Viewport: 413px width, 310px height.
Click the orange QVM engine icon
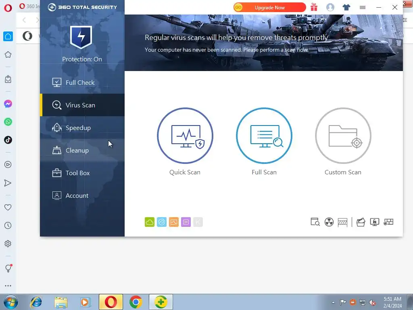174,222
